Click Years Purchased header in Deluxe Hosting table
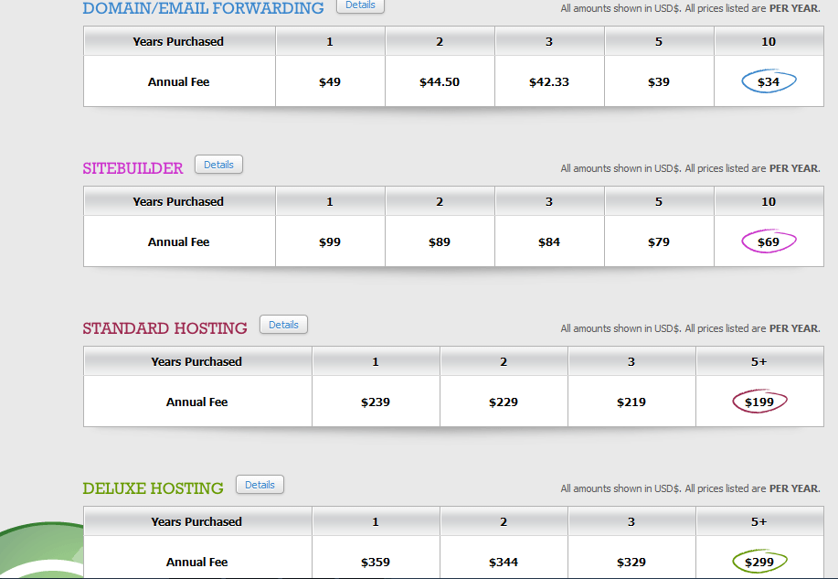Screen dimensions: 838x579 (x=196, y=521)
